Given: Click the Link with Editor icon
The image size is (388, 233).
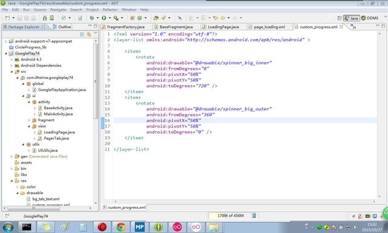Looking at the screenshot, I should click(89, 34).
